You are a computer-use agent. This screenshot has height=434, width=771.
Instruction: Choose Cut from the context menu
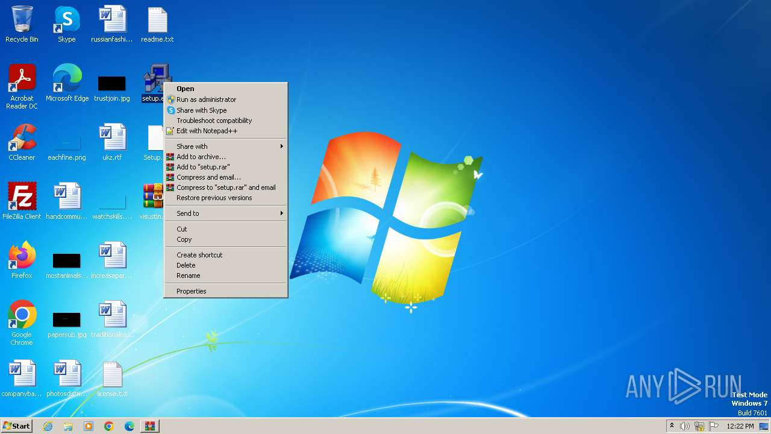pyautogui.click(x=226, y=229)
